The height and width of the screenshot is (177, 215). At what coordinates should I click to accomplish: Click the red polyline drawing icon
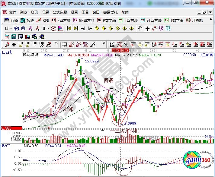[154, 28]
